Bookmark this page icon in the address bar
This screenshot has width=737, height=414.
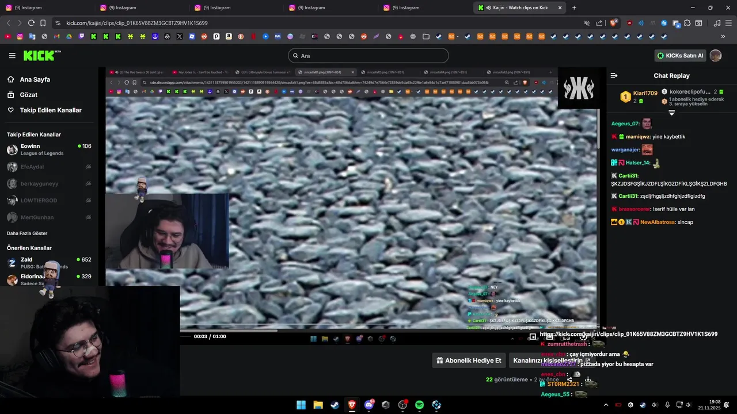pos(43,23)
